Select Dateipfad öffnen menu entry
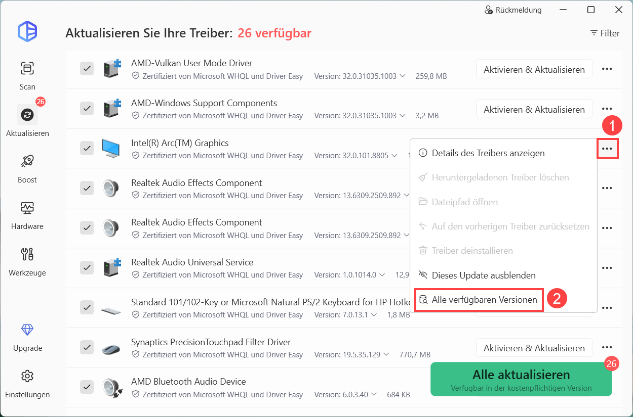 tap(503, 202)
